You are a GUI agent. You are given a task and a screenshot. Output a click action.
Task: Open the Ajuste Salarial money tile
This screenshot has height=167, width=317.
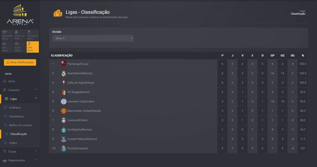20,47
